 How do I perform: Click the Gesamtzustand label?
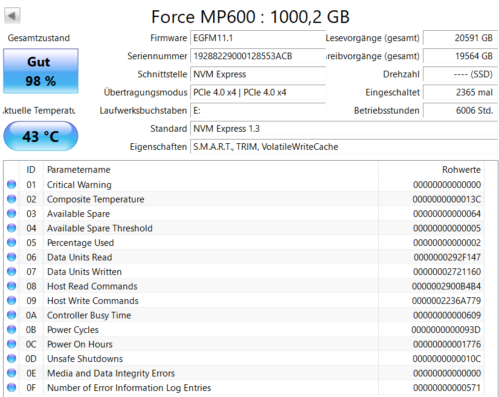[x=39, y=38]
